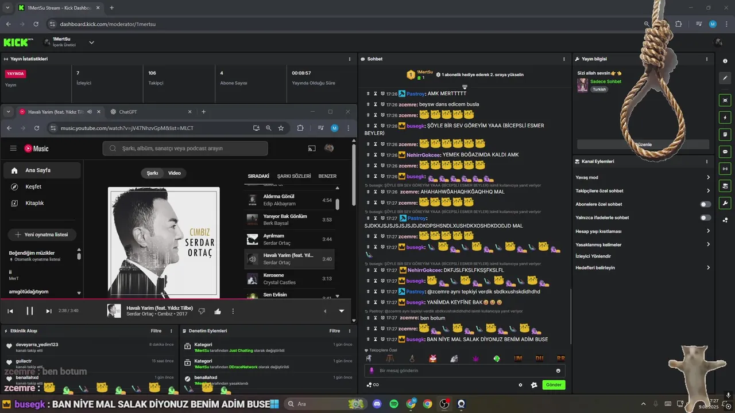Click the YouTube Music search field

185,149
